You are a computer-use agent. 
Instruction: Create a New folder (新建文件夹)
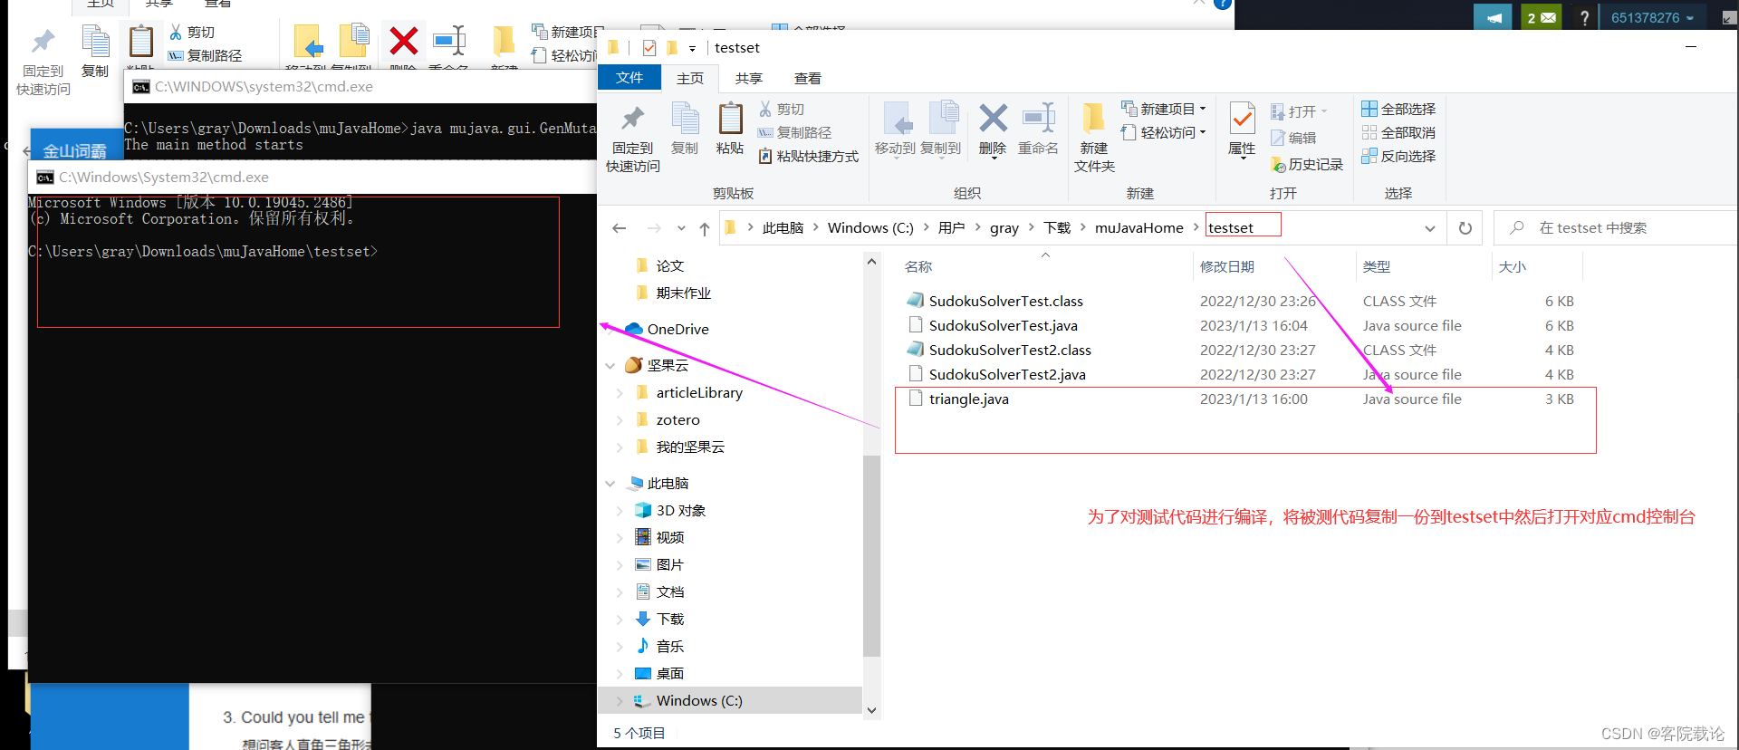tap(1094, 137)
